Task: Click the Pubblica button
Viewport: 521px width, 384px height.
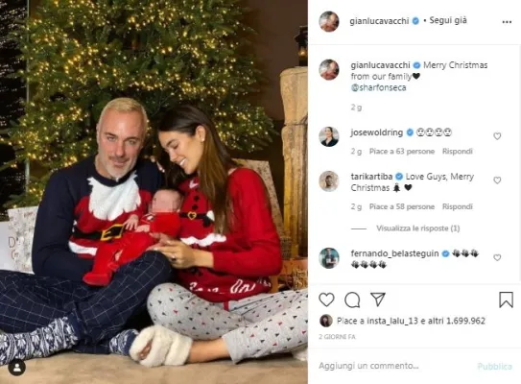Action: [495, 366]
